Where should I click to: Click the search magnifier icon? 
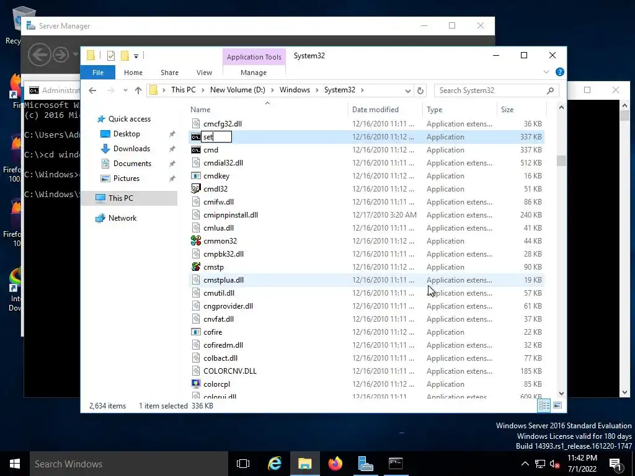(x=550, y=90)
